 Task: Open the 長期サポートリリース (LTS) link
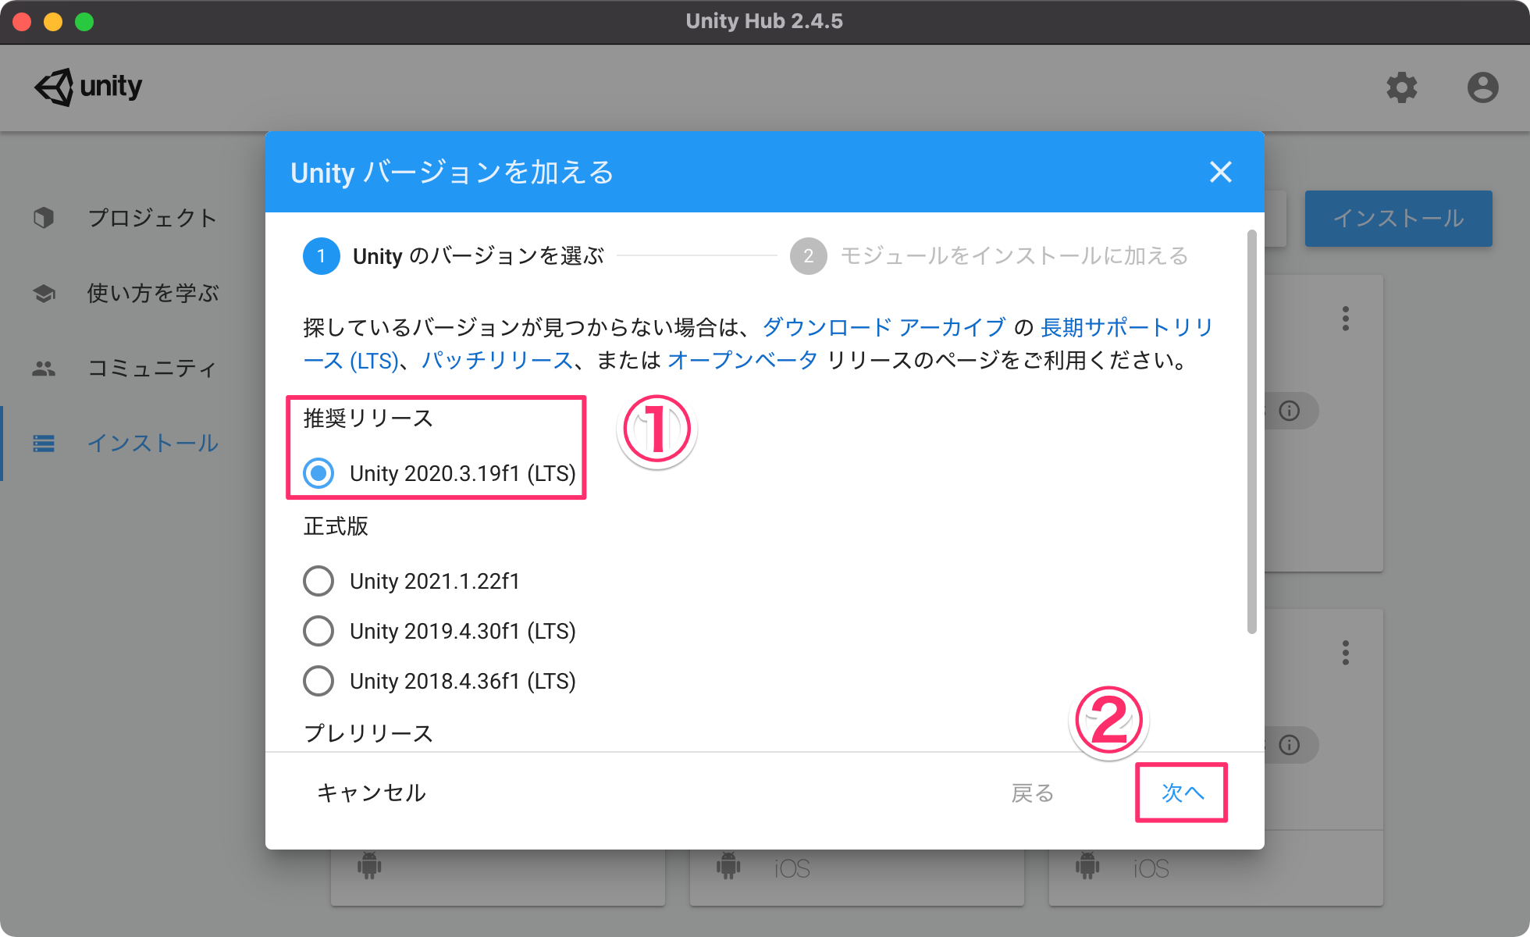(1126, 327)
